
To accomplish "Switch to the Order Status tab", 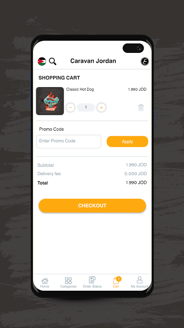I will (x=92, y=282).
